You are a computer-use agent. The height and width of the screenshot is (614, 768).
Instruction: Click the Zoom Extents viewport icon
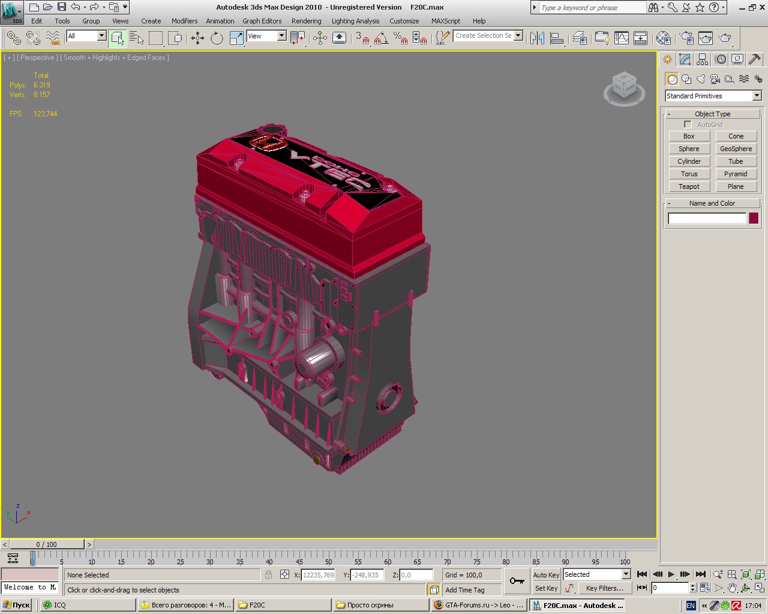pos(746,574)
